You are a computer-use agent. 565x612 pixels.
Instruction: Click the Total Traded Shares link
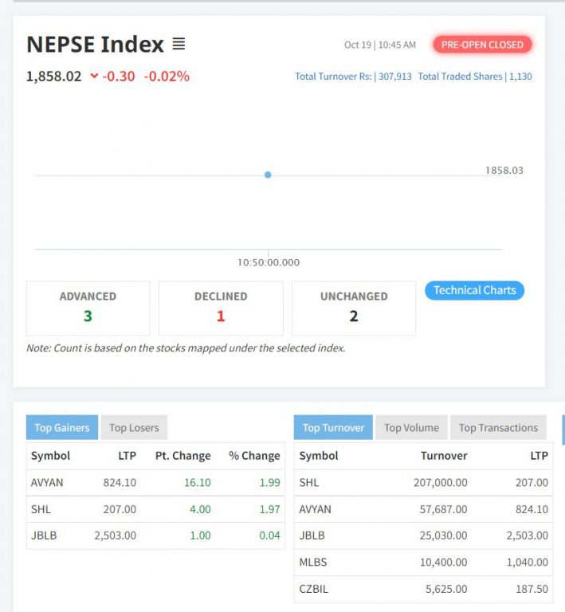coord(474,76)
